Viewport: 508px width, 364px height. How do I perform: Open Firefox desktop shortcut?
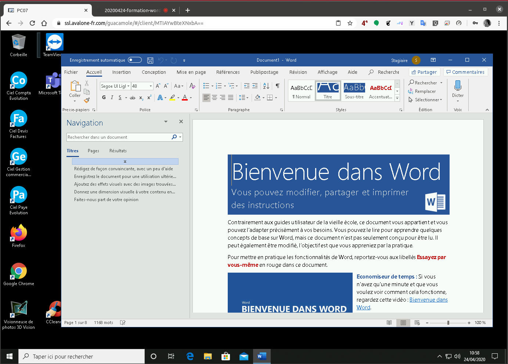click(x=18, y=236)
